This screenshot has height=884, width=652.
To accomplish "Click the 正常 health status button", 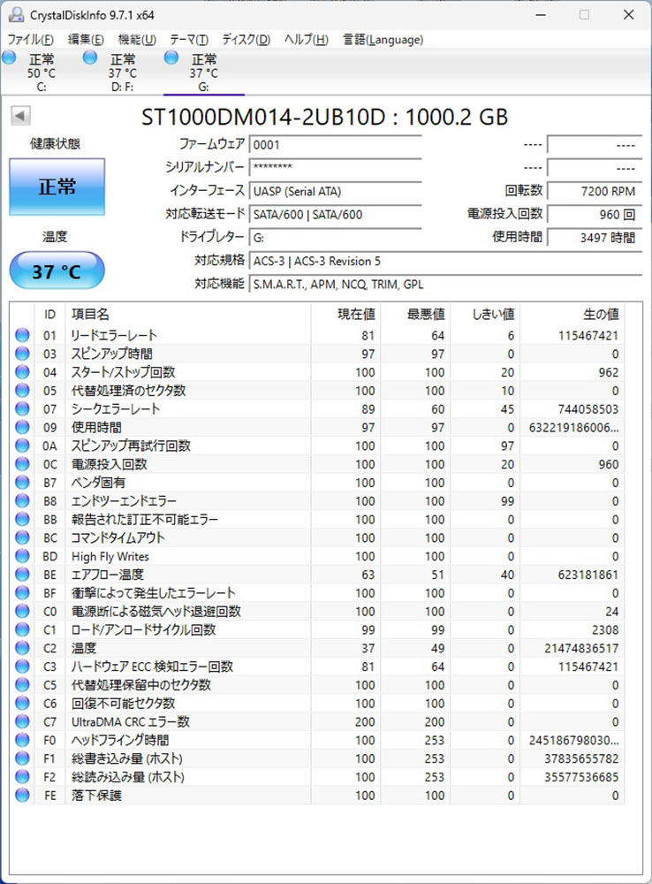I will click(x=57, y=187).
